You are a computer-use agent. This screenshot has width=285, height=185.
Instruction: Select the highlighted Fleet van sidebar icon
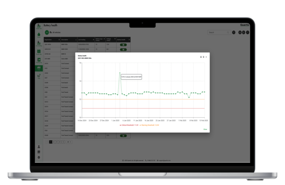click(x=39, y=68)
